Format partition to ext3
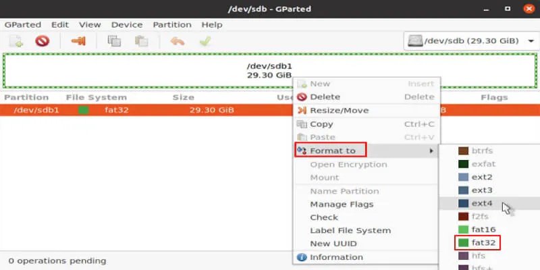540x270 pixels. [489, 190]
